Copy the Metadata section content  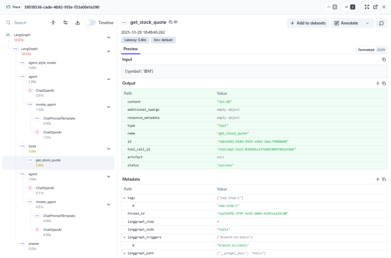pos(384,179)
